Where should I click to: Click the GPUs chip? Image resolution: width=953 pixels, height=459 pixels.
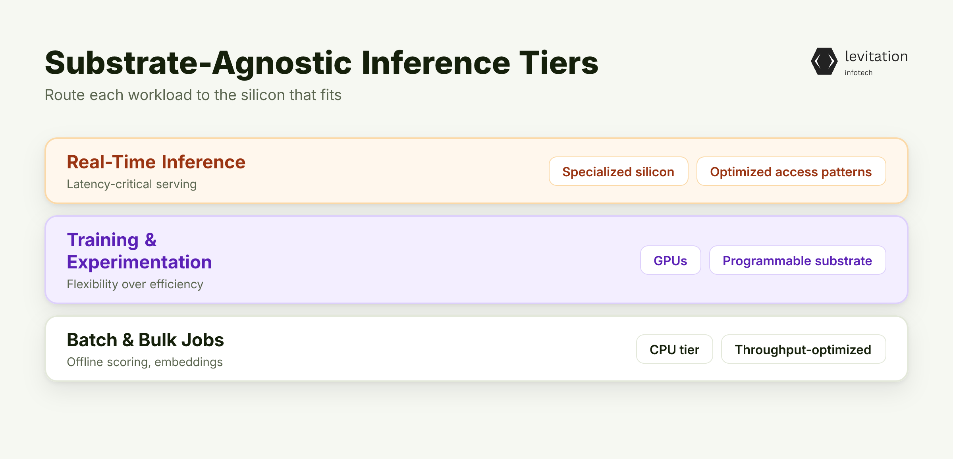(670, 260)
